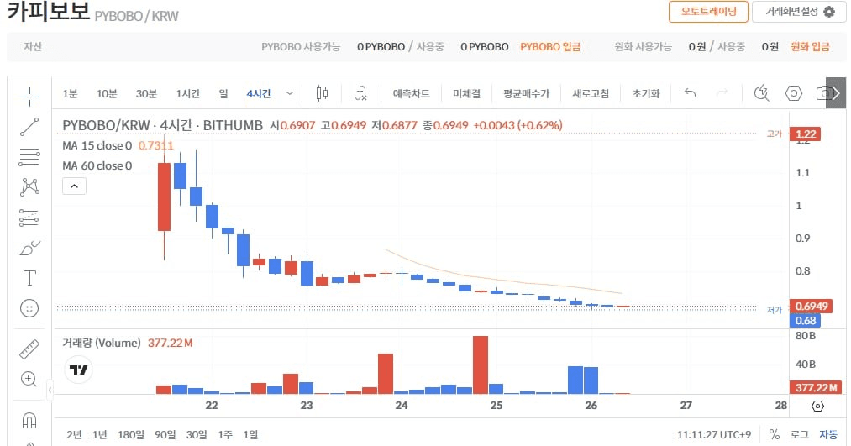Open the horizontal lines tool group

29,157
